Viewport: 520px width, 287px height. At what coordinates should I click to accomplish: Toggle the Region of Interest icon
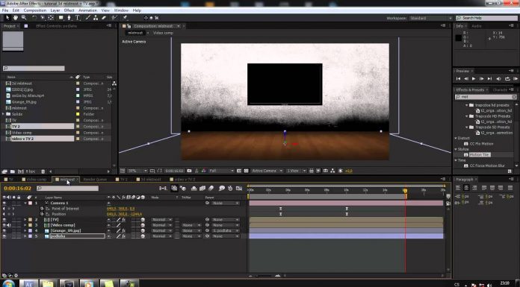239,171
